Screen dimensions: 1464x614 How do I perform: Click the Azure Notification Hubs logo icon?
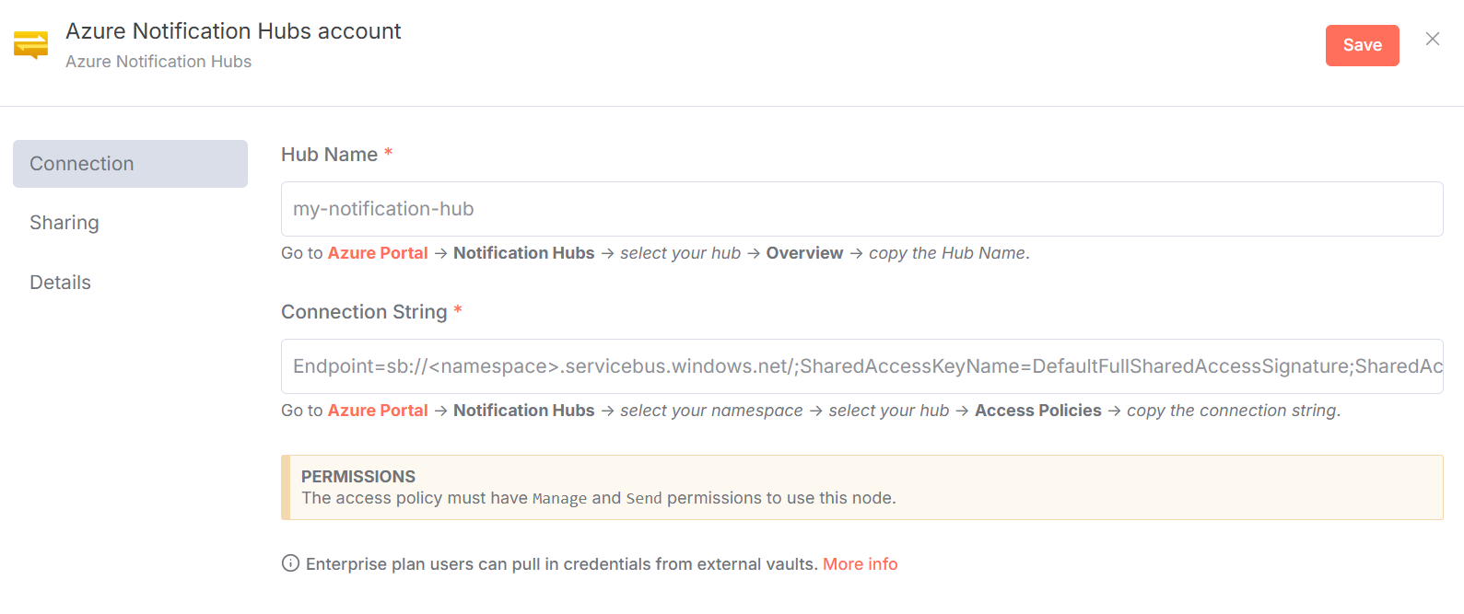pyautogui.click(x=30, y=45)
